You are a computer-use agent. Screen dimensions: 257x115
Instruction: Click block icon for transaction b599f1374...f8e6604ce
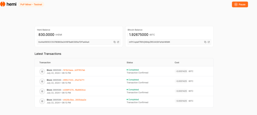click(42, 91)
